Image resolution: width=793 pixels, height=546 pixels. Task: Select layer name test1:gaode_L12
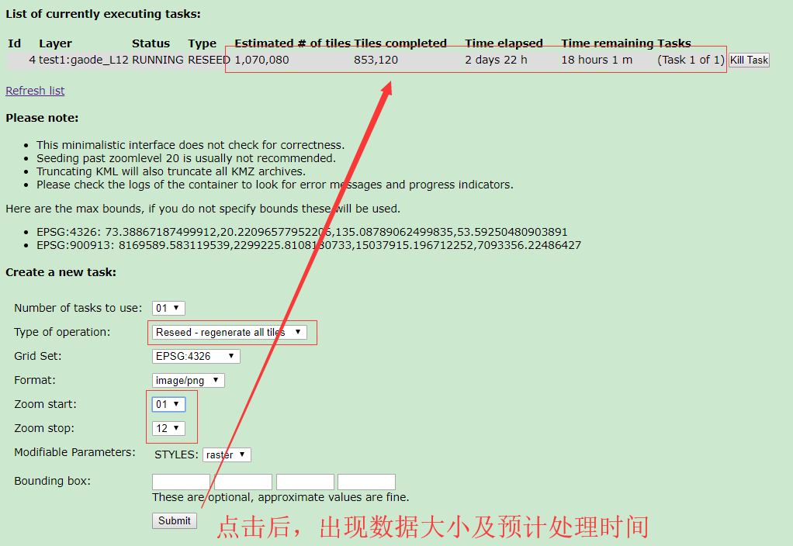click(x=84, y=60)
